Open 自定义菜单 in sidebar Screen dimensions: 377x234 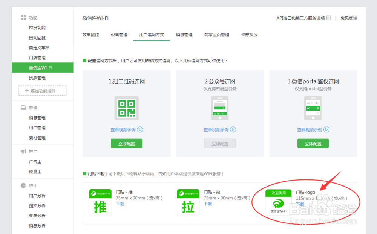[39, 48]
